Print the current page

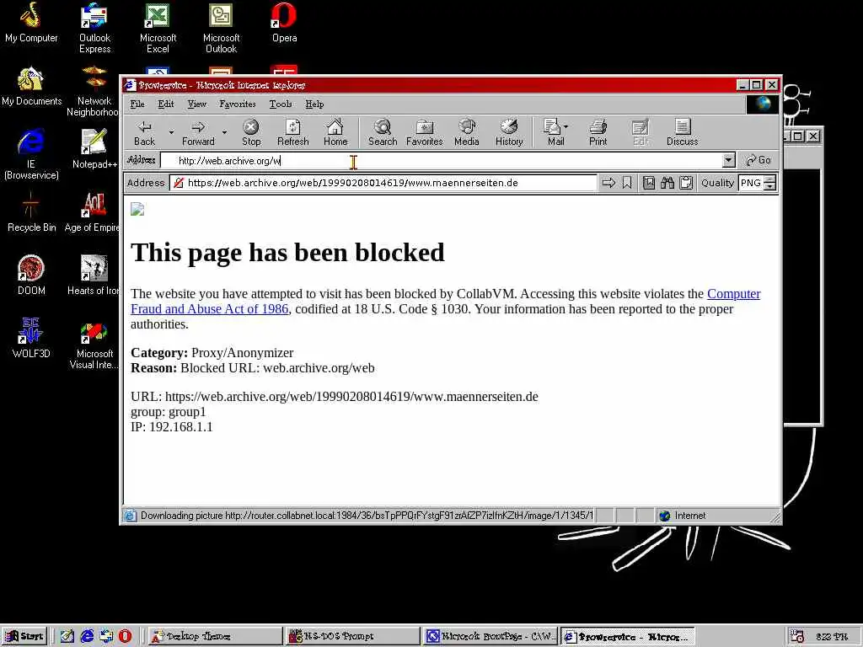(598, 132)
